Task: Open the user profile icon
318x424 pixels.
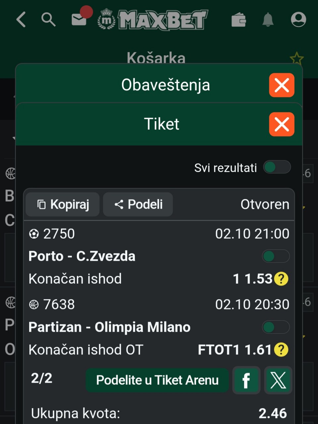Action: tap(298, 20)
